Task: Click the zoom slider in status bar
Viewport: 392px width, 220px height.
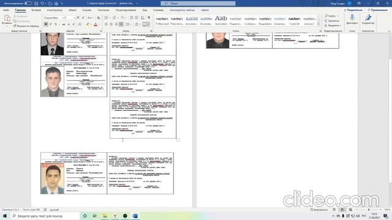Action: point(369,210)
